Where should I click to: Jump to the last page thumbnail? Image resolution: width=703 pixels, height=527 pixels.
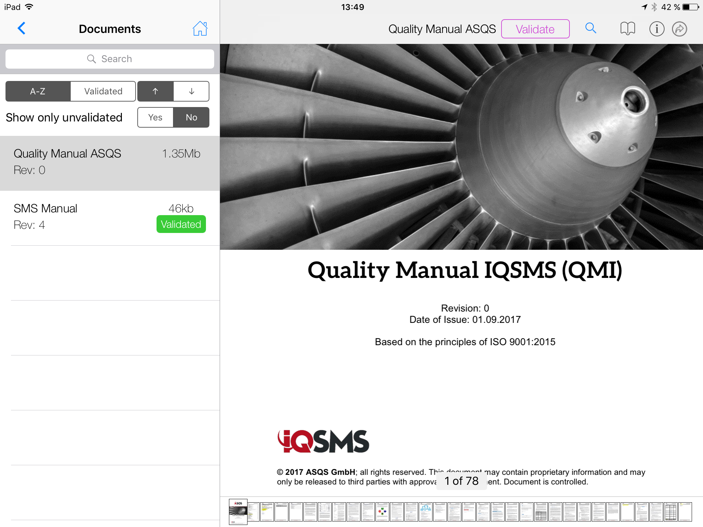[685, 512]
